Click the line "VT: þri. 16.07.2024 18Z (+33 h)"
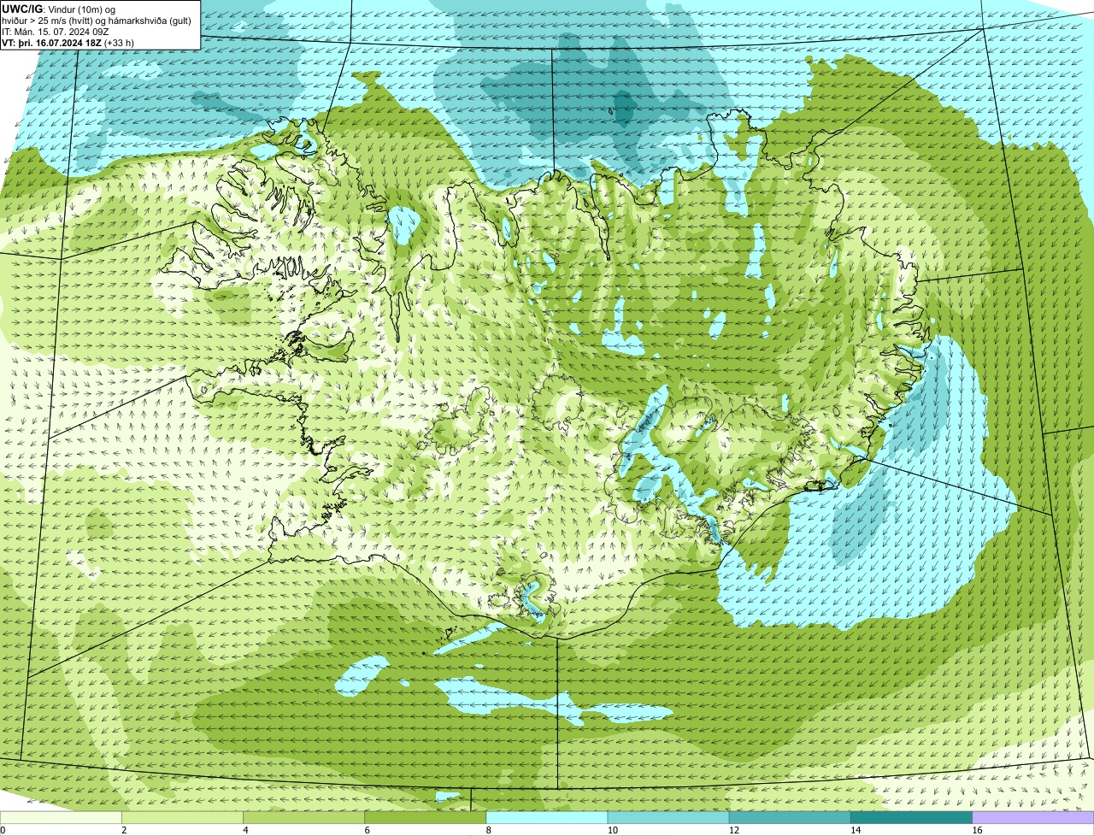The height and width of the screenshot is (836, 1094). pyautogui.click(x=68, y=42)
